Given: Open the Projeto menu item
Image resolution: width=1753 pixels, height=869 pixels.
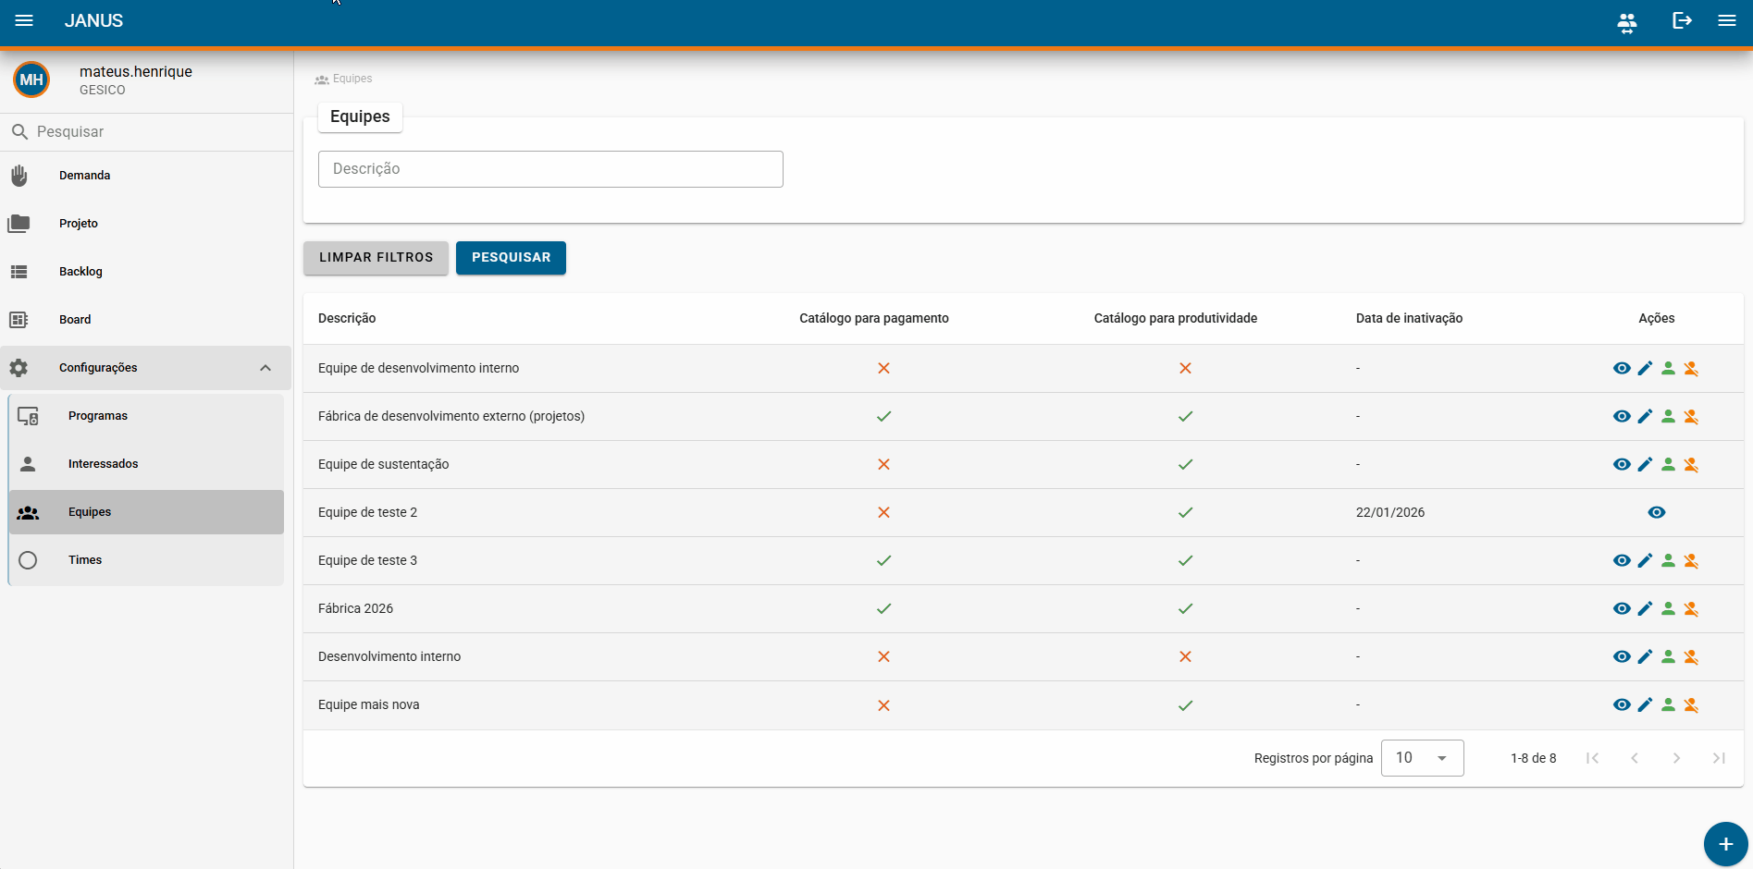Looking at the screenshot, I should [x=146, y=224].
